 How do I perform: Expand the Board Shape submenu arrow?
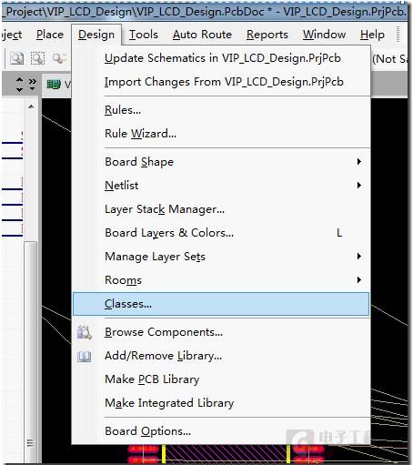click(x=359, y=161)
